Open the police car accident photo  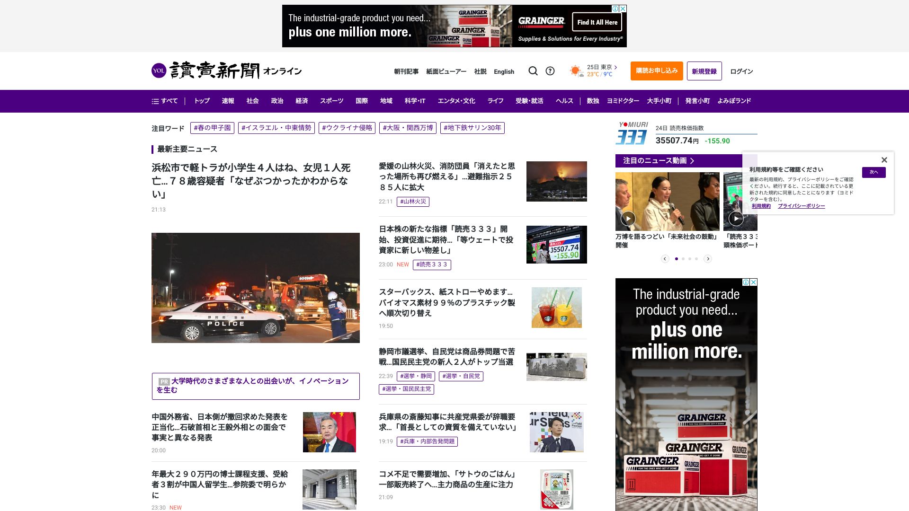(x=255, y=288)
